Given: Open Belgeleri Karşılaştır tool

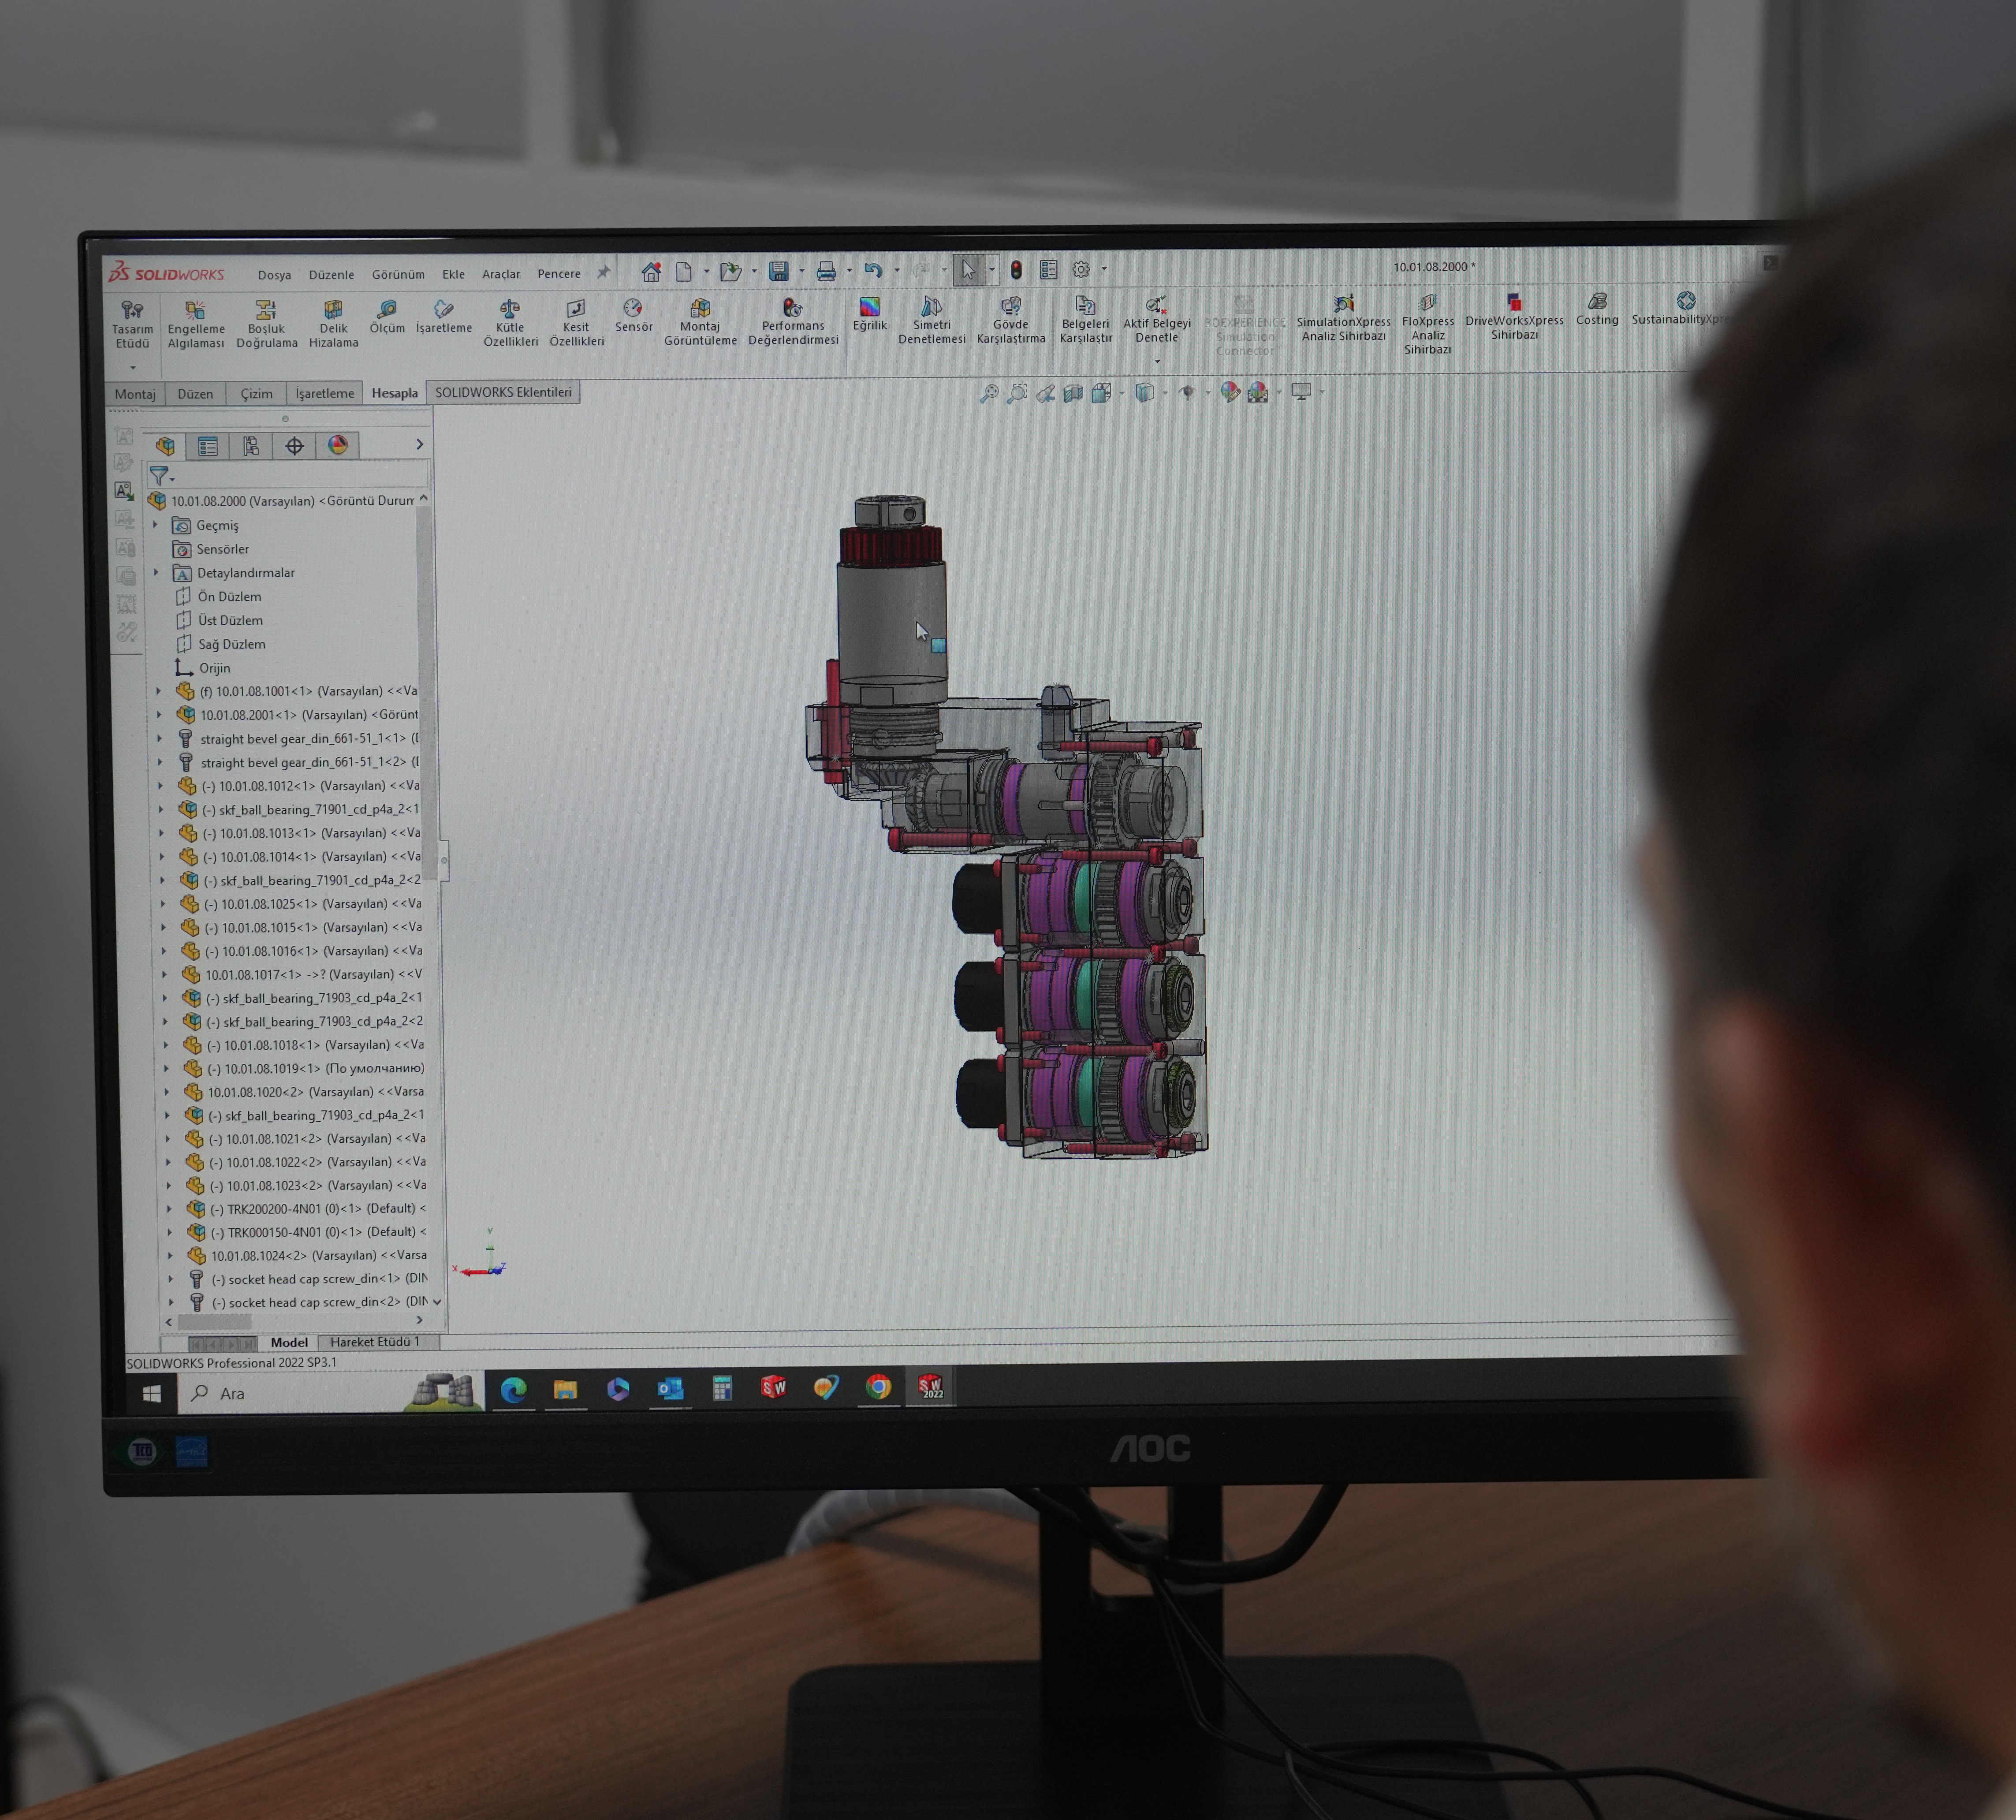Looking at the screenshot, I should coord(1085,319).
